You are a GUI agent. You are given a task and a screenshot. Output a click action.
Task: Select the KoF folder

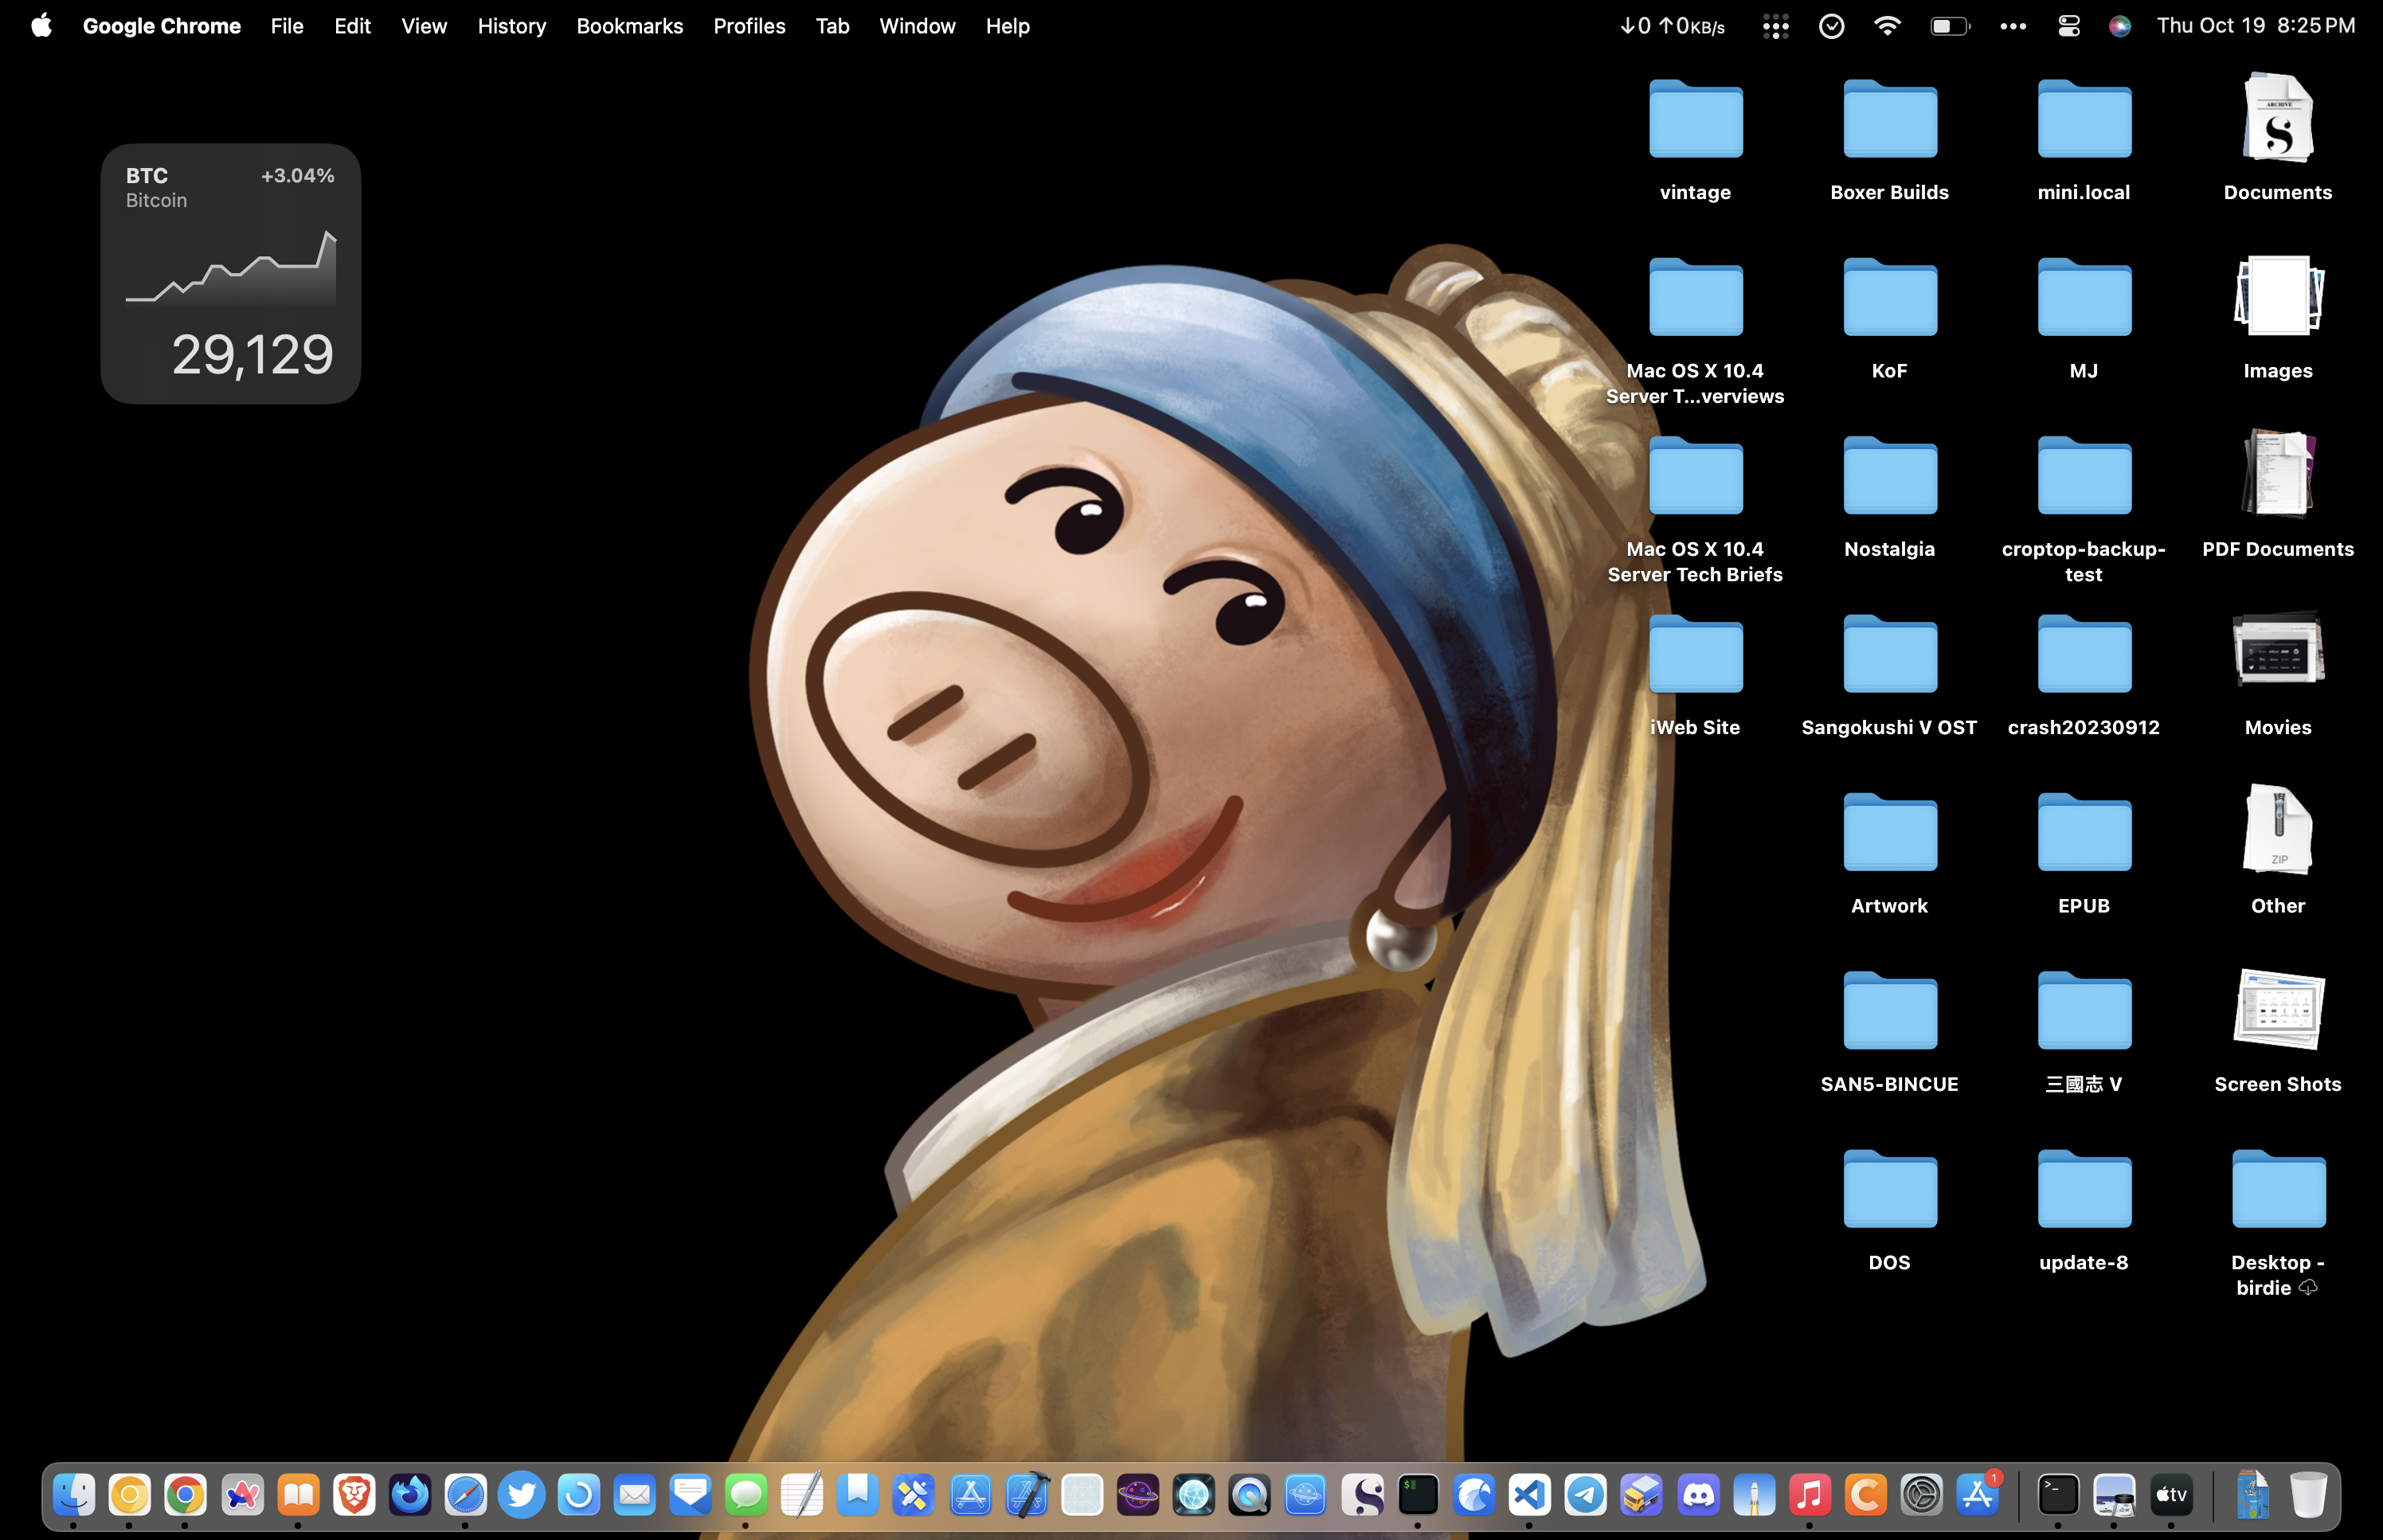point(1889,297)
